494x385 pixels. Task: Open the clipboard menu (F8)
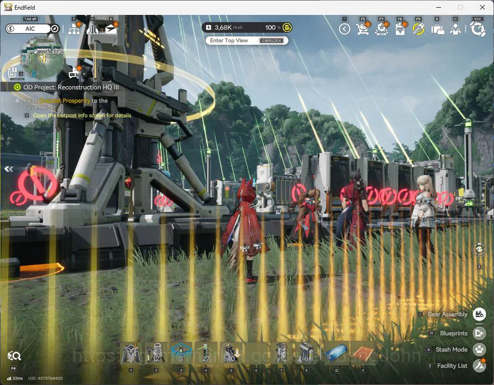[x=400, y=29]
